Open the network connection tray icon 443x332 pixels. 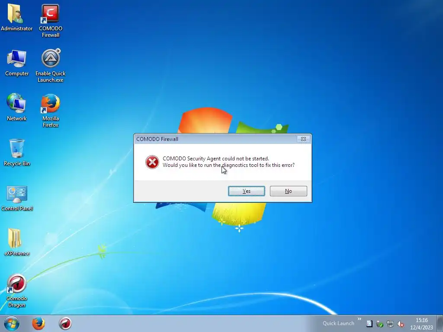coord(390,324)
